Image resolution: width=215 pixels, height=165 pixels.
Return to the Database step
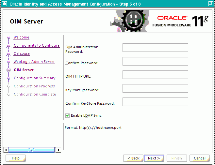coord(22,53)
